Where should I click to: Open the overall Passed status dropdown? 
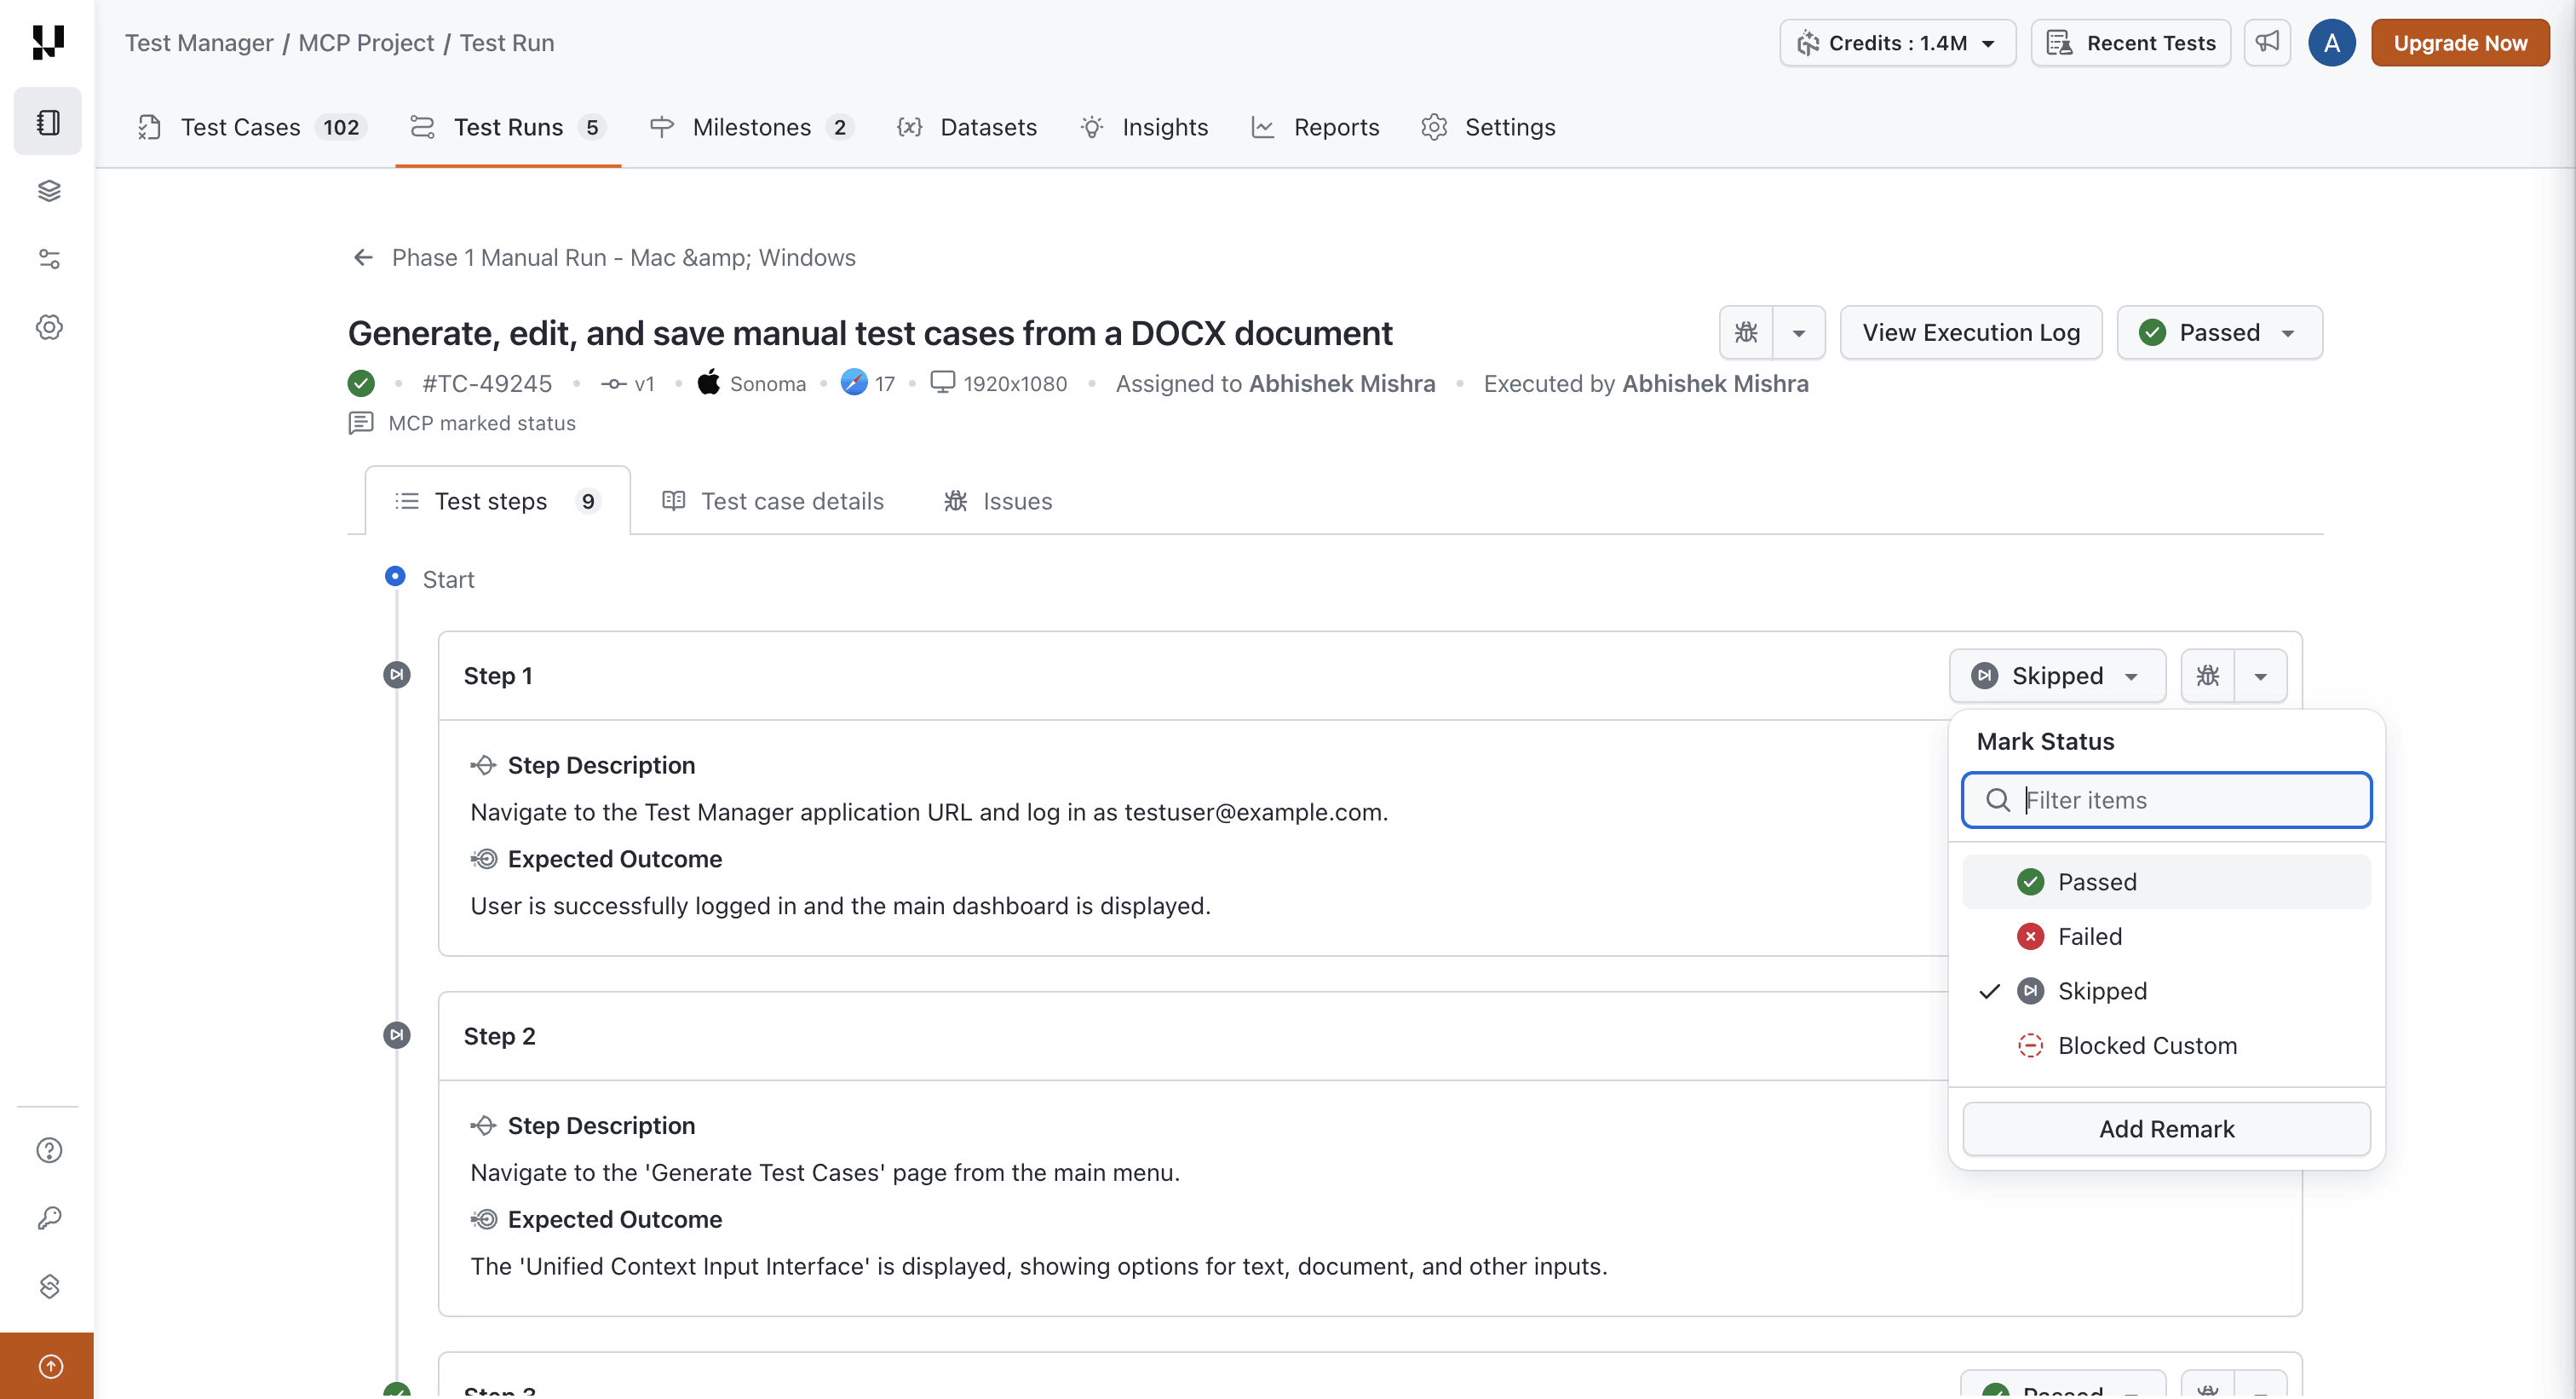[2219, 332]
